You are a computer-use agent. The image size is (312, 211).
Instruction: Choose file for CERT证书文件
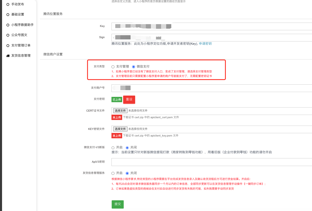click(120, 111)
